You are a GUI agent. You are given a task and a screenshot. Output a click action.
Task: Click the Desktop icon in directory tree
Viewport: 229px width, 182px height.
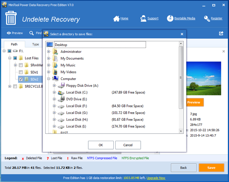coord(50,45)
